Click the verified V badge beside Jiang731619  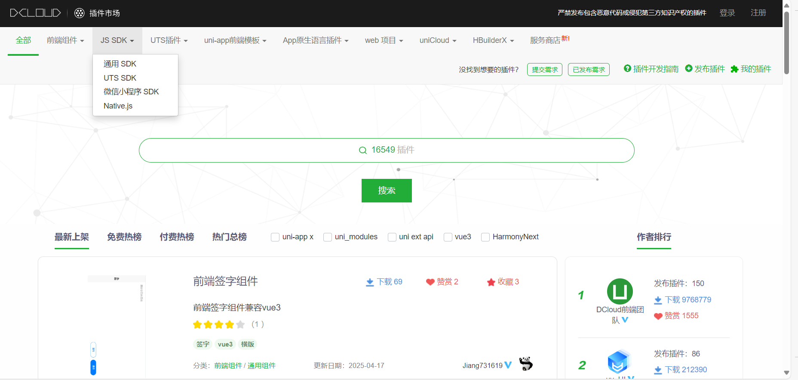(x=508, y=365)
